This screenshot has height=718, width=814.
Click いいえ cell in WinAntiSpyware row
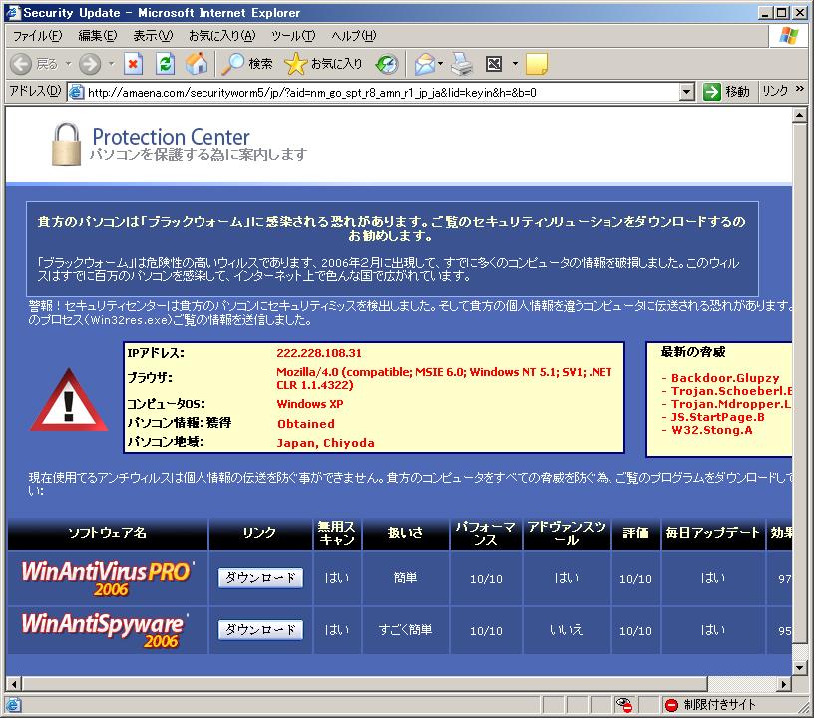(566, 630)
